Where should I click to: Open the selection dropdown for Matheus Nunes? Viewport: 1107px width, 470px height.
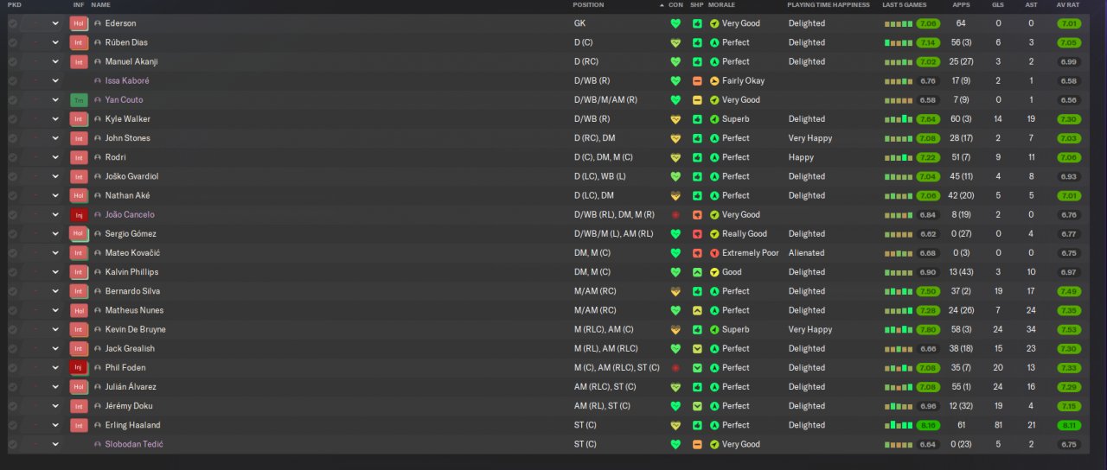(x=55, y=311)
